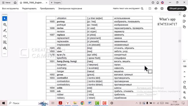Click the scrollbar down arrow
The height and width of the screenshot is (106, 188).
(179, 99)
